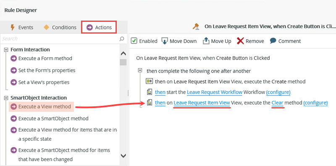Click arrow icon beside 'items that are in a specific state'
The width and height of the screenshot is (336, 166).
point(14,130)
